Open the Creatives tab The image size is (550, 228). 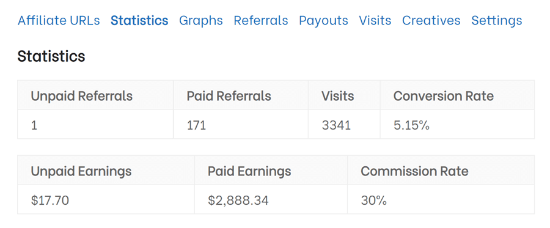point(431,20)
